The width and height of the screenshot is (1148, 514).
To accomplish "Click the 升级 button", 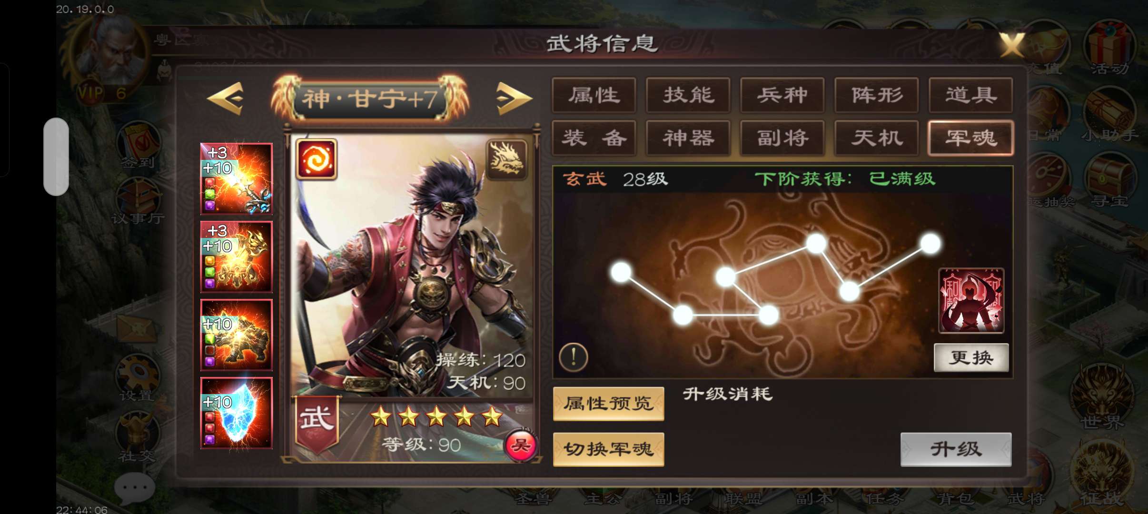I will (956, 449).
